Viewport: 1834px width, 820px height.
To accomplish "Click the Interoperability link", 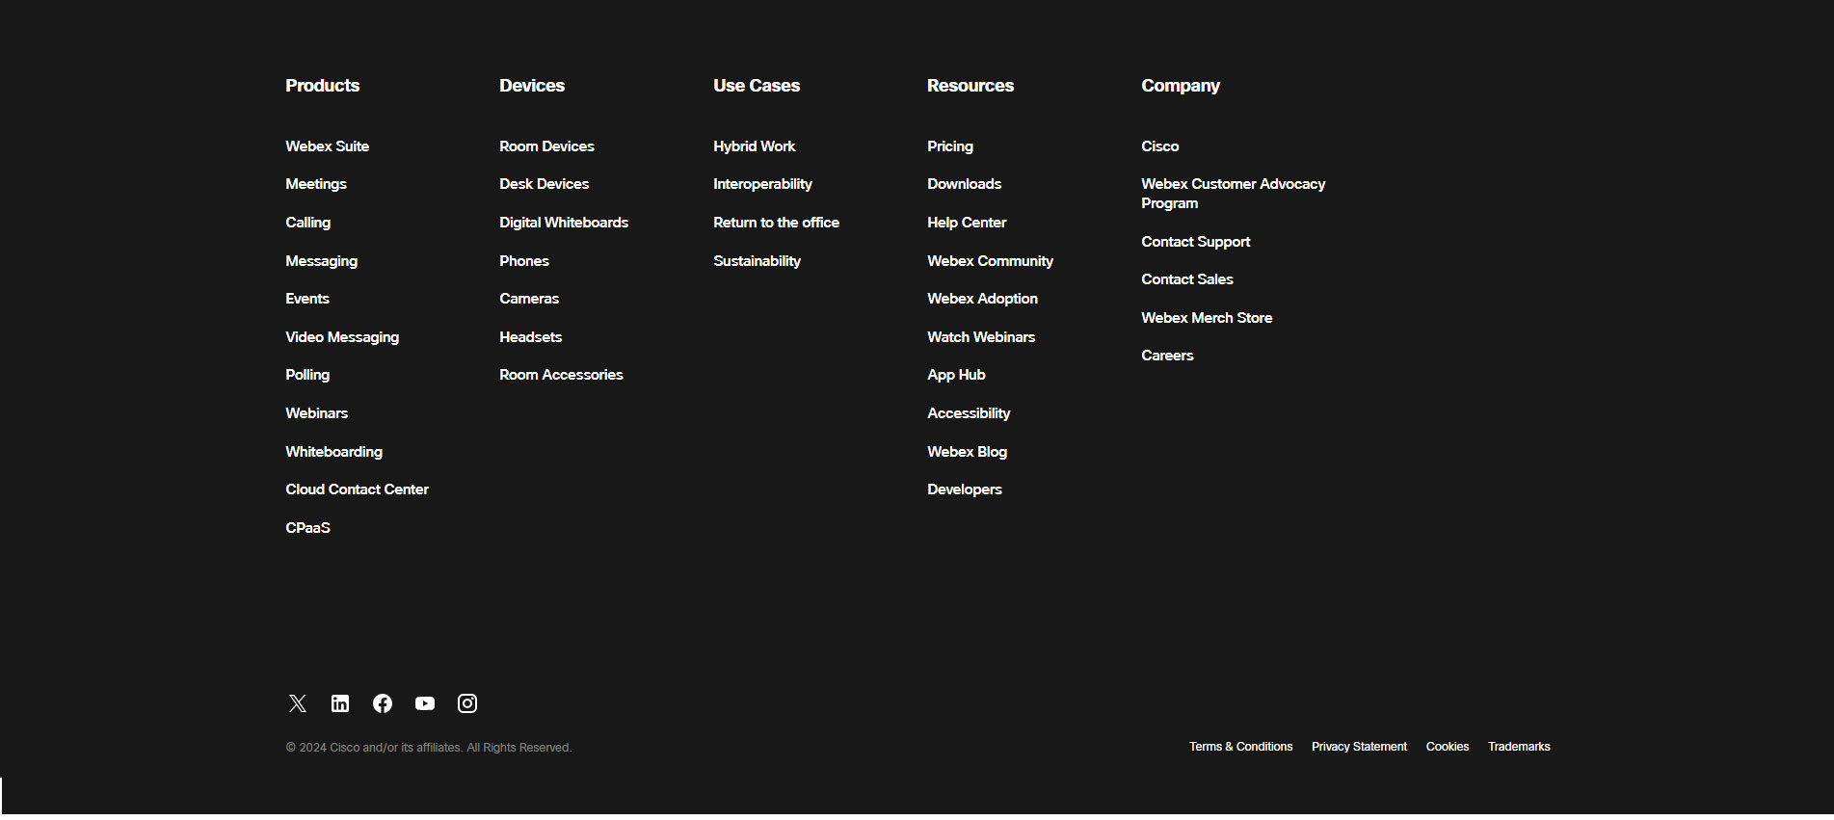I will [763, 184].
